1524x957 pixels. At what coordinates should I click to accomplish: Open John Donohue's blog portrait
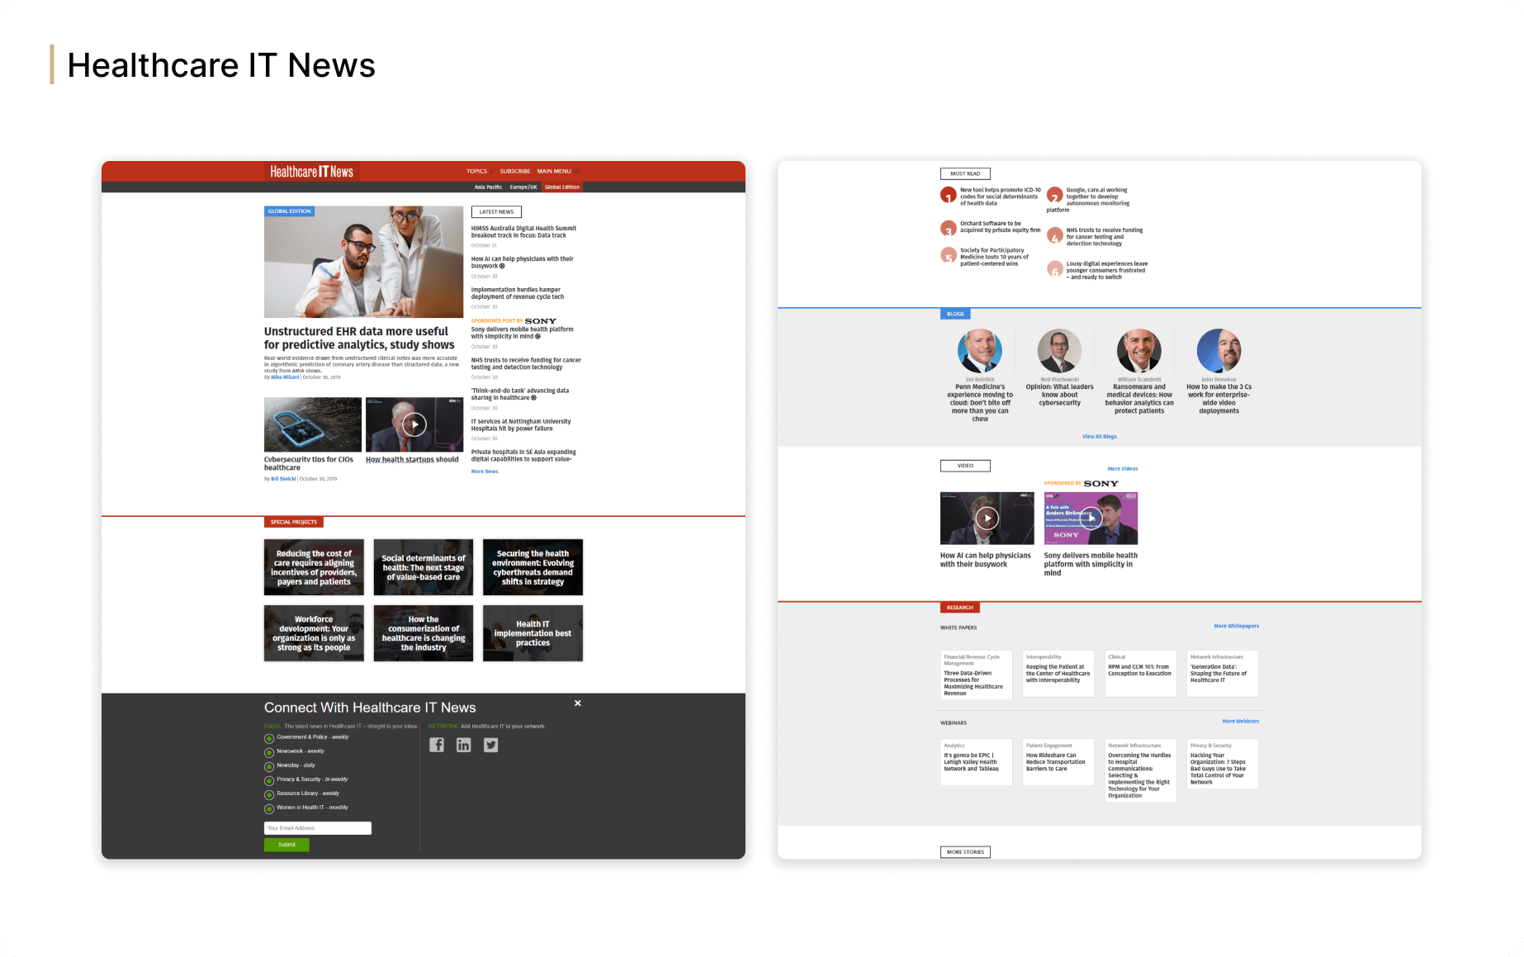[x=1219, y=351]
